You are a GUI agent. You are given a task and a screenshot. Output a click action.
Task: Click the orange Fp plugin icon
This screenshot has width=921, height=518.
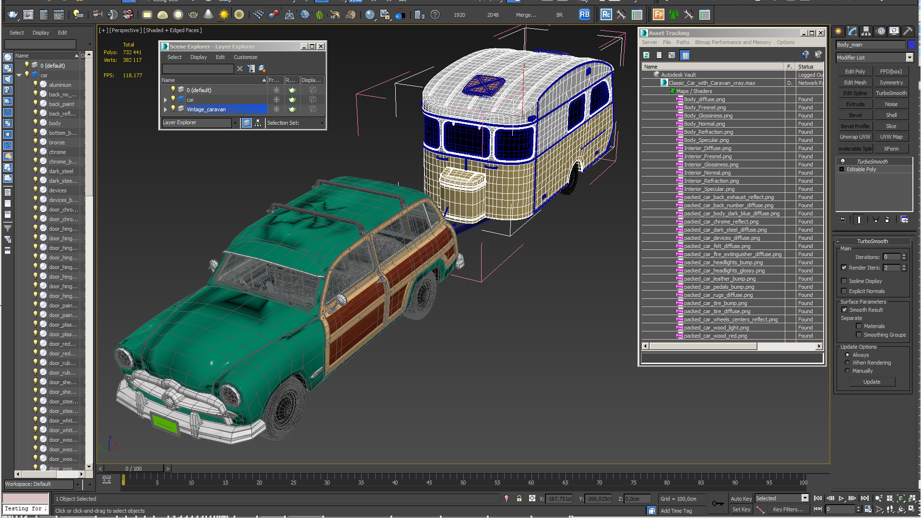click(x=659, y=15)
